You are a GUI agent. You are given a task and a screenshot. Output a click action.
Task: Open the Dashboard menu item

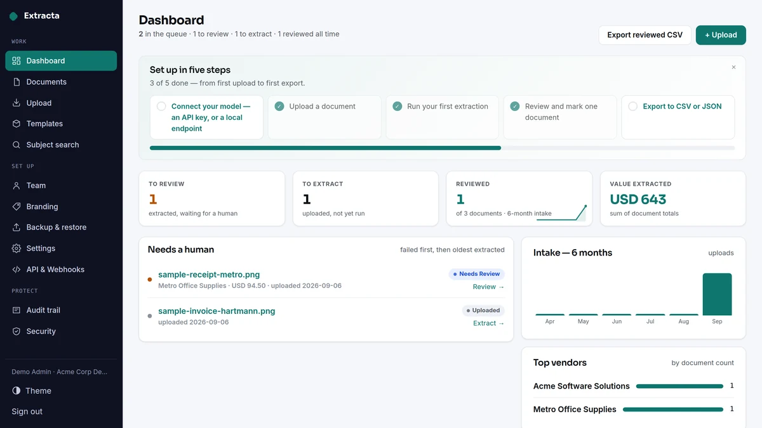pos(61,61)
